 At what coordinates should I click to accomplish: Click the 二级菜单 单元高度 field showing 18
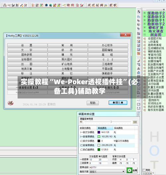coord(103,163)
